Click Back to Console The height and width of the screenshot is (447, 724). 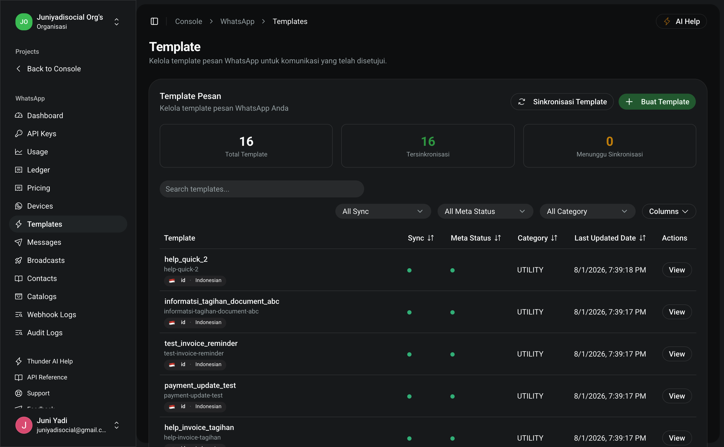coord(68,69)
